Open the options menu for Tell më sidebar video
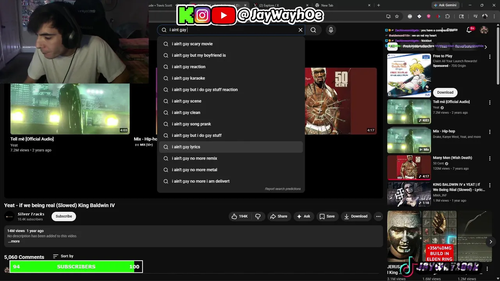 tap(490, 103)
